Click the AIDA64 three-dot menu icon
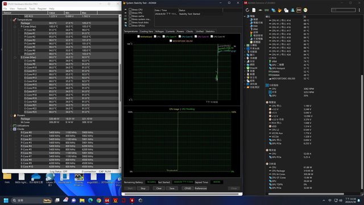This screenshot has width=364, height=205. [359, 10]
